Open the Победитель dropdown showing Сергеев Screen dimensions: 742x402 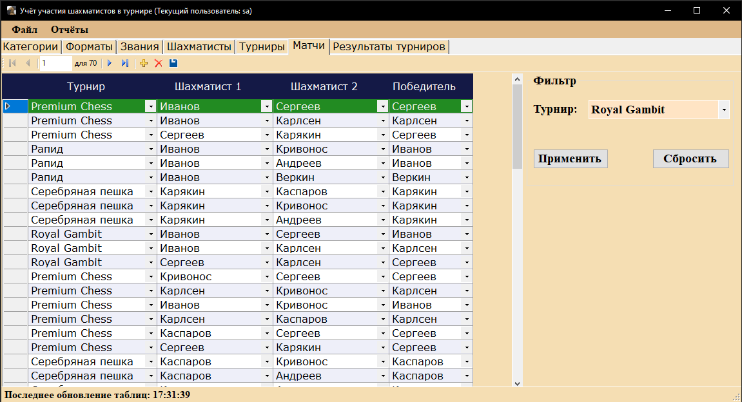[x=465, y=106]
